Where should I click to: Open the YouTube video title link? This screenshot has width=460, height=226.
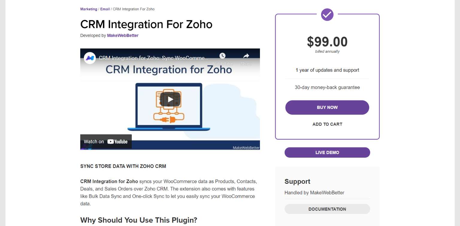click(153, 58)
